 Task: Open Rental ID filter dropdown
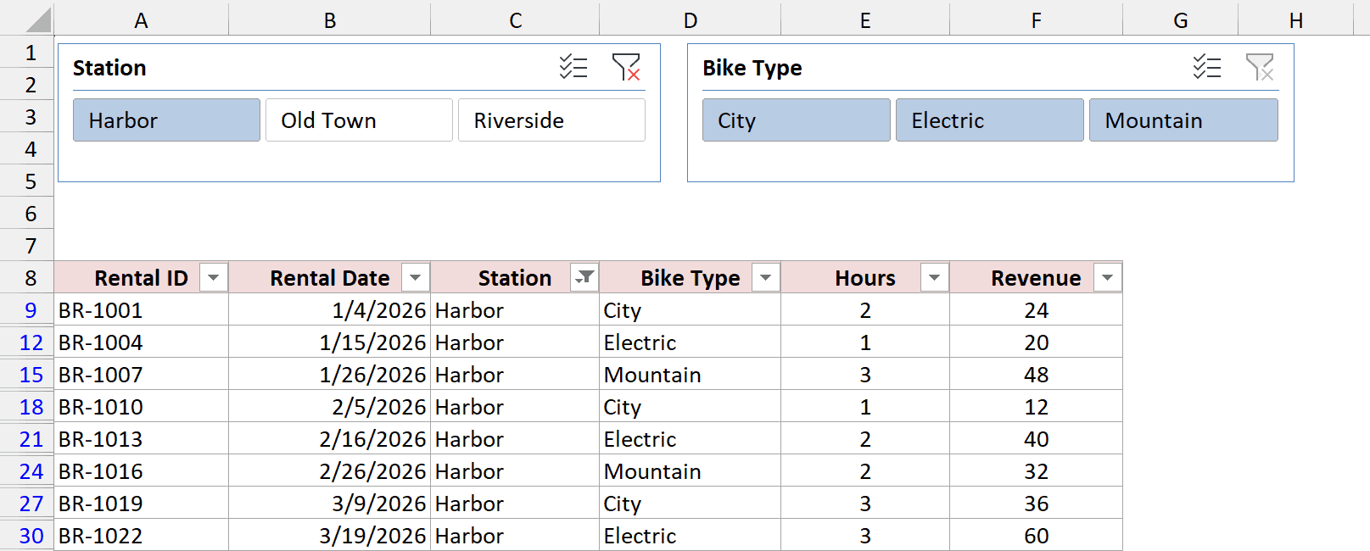(x=214, y=277)
